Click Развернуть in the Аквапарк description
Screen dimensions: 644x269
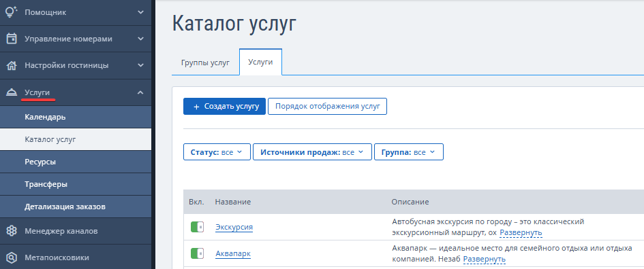pyautogui.click(x=485, y=259)
